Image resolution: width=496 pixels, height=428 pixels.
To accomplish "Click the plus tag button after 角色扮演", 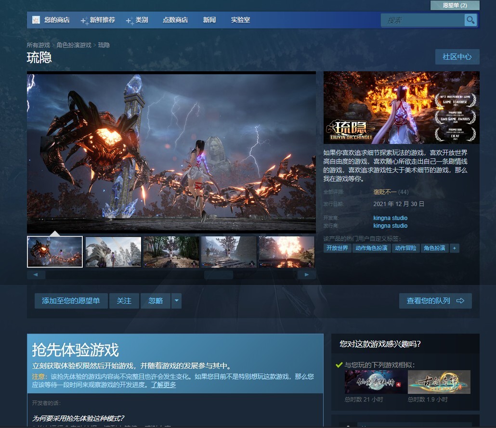I will (x=454, y=248).
